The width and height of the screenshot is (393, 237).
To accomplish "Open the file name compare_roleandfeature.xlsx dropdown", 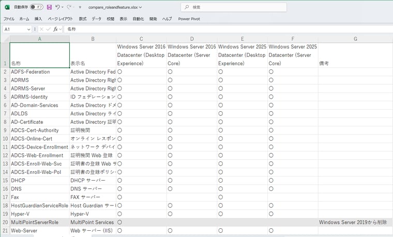I will tap(140, 8).
